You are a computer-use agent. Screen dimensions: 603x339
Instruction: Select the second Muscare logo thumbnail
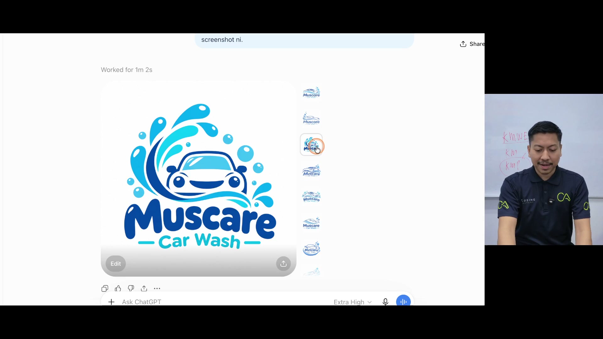(x=311, y=119)
